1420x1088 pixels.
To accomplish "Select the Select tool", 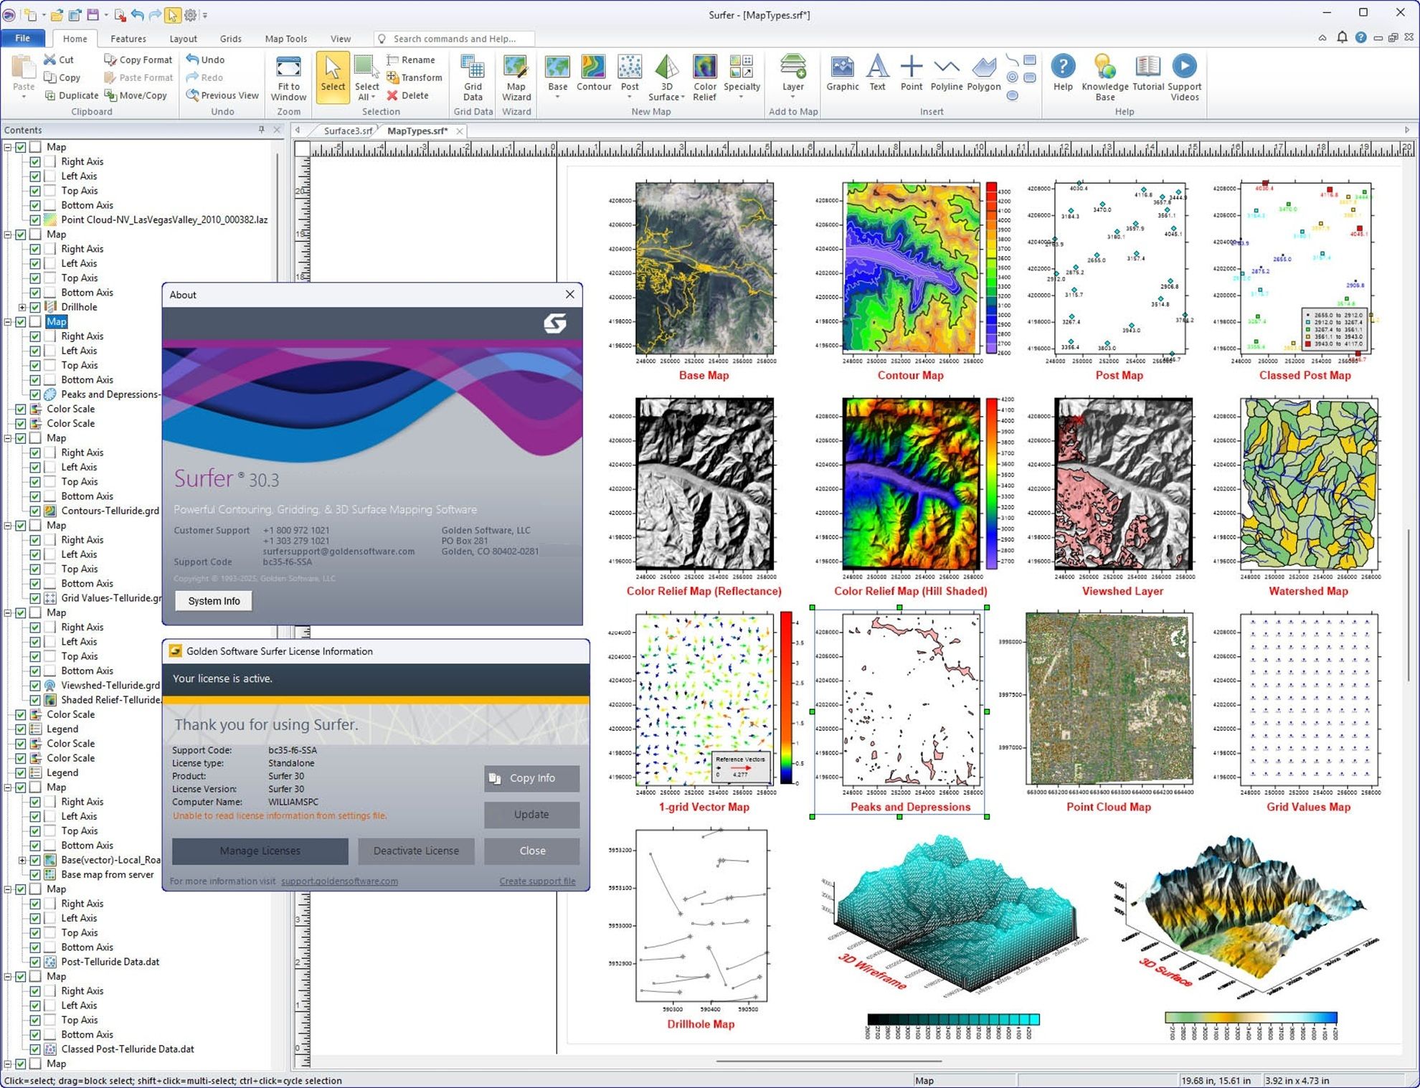I will [x=332, y=75].
